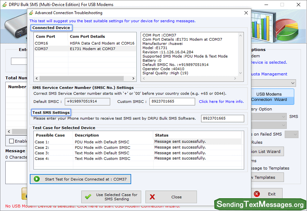The width and height of the screenshot is (307, 211).
Task: Click Case 1 status Message sent successfully
Action: pyautogui.click(x=180, y=142)
